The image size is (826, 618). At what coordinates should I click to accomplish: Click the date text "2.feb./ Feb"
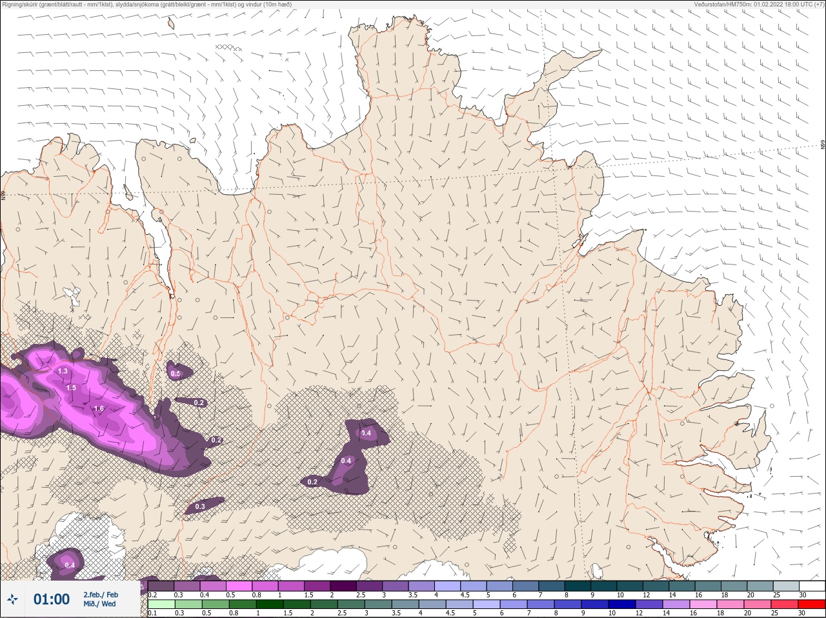(x=101, y=595)
